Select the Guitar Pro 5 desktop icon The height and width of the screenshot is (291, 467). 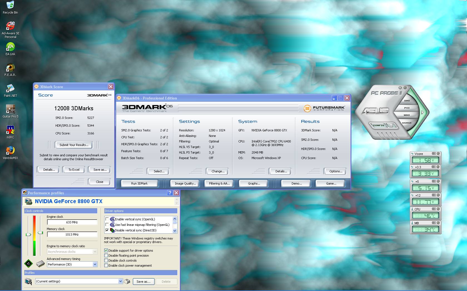(x=10, y=111)
